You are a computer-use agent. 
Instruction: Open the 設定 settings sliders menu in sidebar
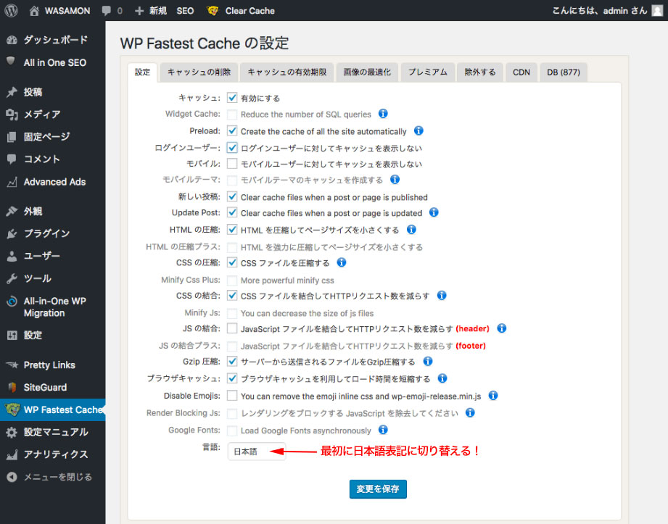52,335
